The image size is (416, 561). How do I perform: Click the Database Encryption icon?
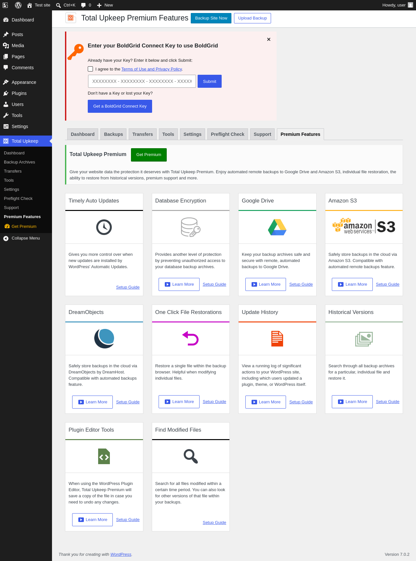point(191,227)
